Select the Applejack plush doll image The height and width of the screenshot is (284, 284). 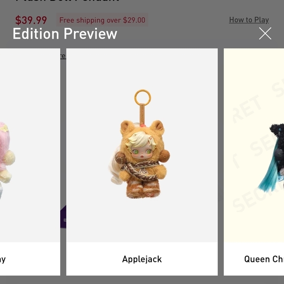pyautogui.click(x=142, y=145)
